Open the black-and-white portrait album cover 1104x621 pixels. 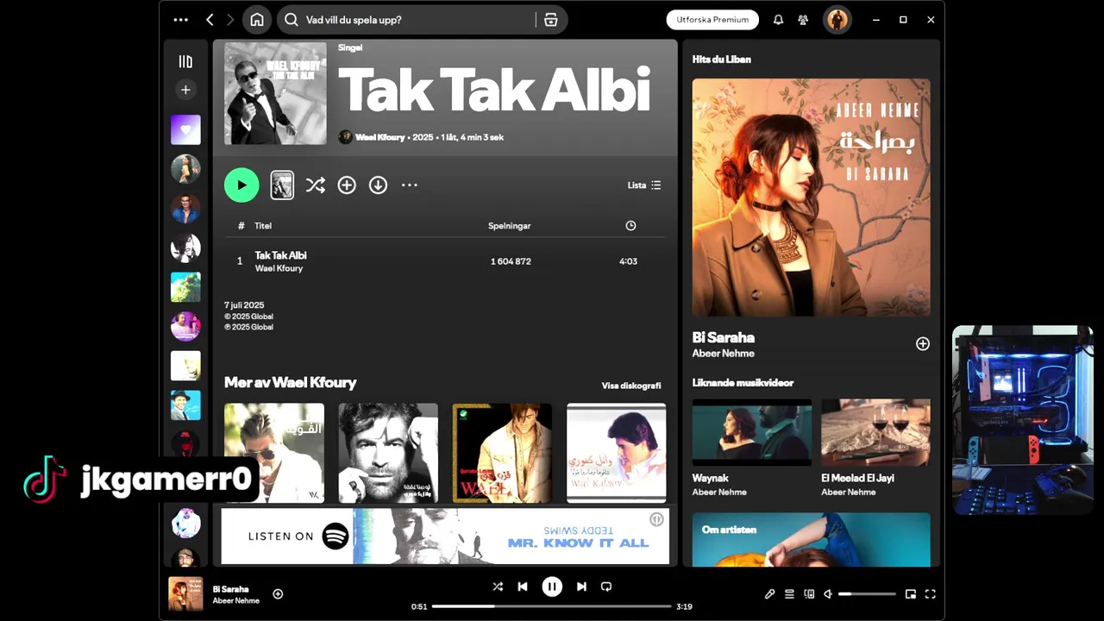point(388,453)
